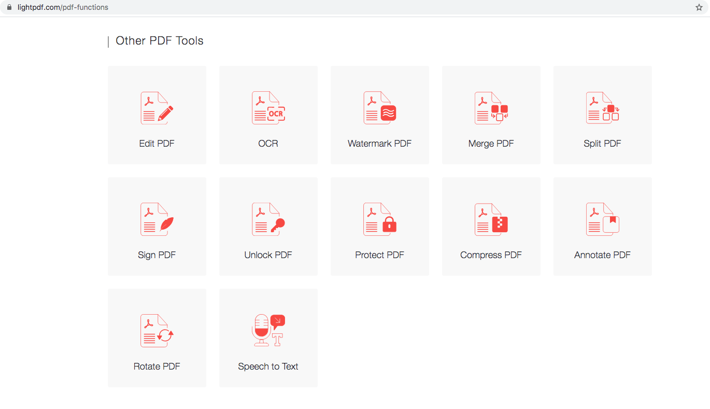Click the Edit PDF pencil icon
710x409 pixels.
click(157, 108)
